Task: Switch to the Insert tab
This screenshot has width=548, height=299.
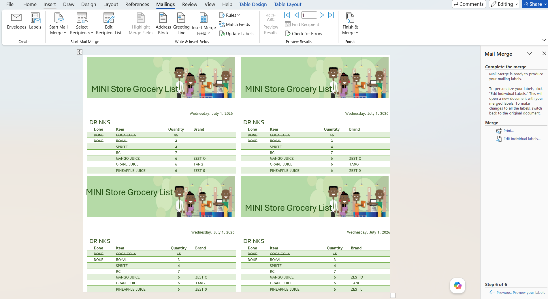Action: click(x=50, y=4)
